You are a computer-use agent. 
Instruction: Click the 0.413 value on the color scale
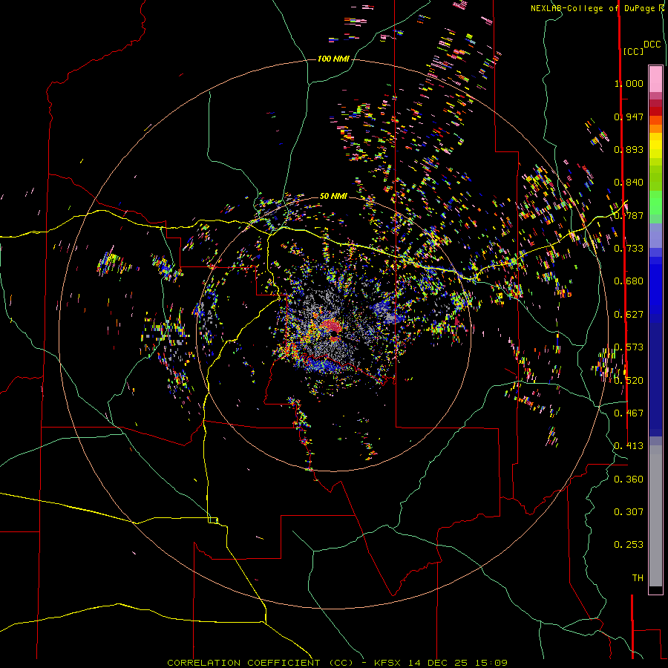click(629, 446)
